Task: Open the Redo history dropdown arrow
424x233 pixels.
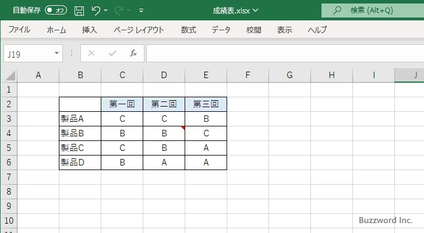Action: point(129,10)
